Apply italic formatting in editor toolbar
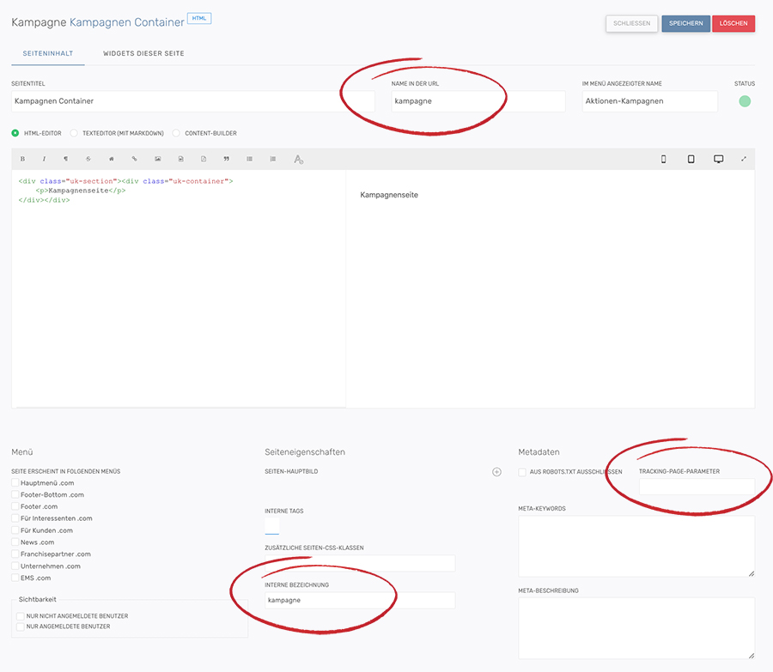Screen dimensions: 773x672 [44, 159]
